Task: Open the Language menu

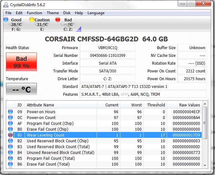Action: (96, 13)
